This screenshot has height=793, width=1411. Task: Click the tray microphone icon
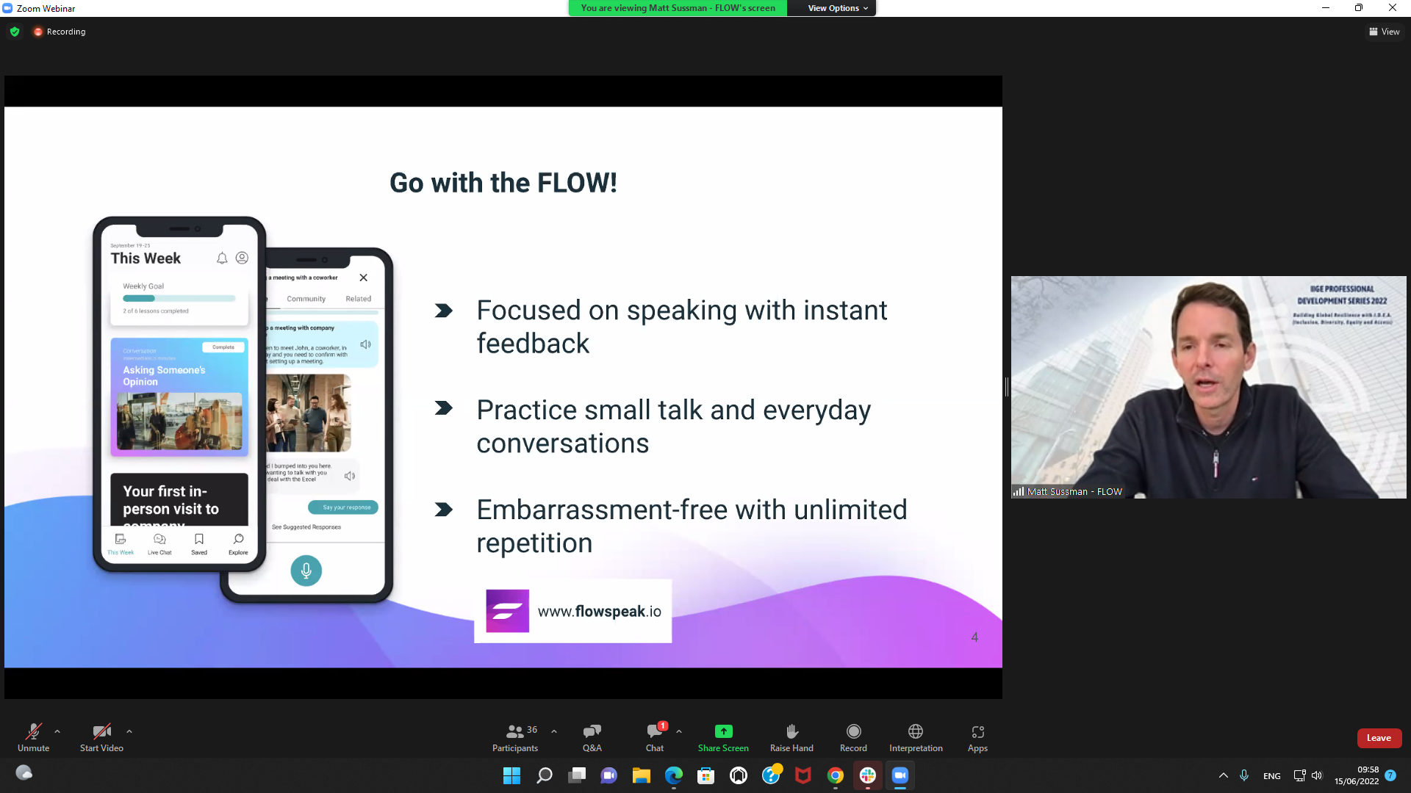(x=1244, y=775)
